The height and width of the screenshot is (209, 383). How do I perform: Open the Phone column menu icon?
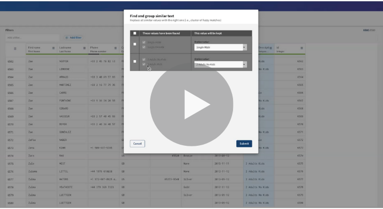click(x=115, y=48)
